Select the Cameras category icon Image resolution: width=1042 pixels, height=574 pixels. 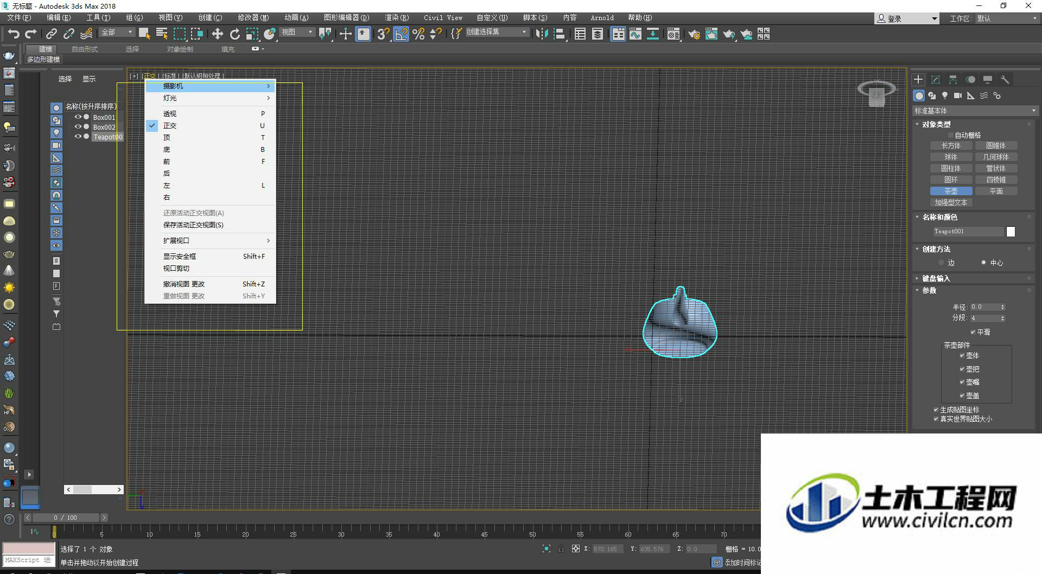(x=958, y=96)
